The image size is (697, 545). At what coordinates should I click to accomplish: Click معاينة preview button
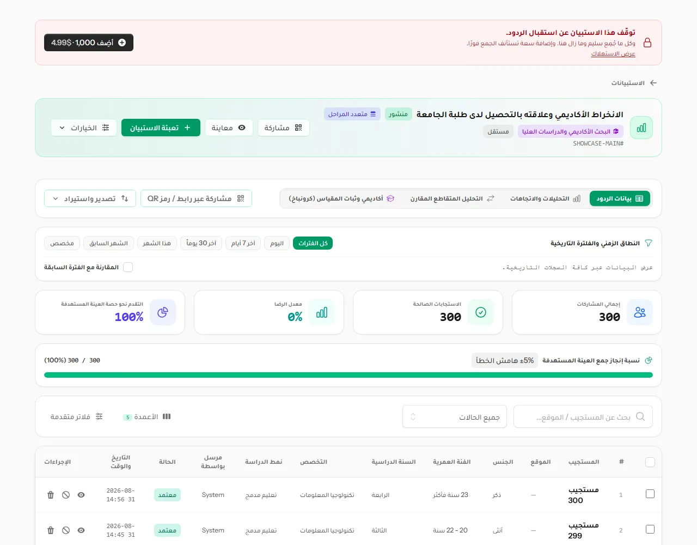click(229, 128)
